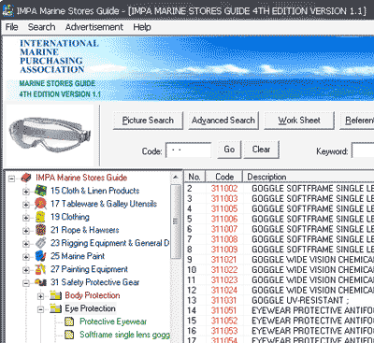Image resolution: width=374 pixels, height=343 pixels.
Task: Open the File menu
Action: [x=11, y=27]
